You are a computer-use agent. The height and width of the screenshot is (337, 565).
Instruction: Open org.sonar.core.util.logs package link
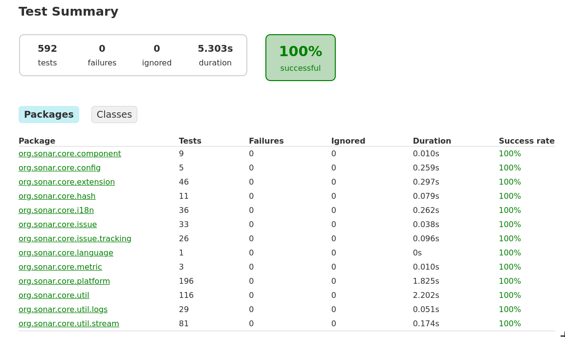(63, 309)
